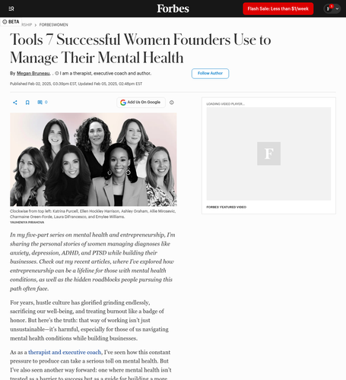Screen dimensions: 346x380
Task: Open Megan Bruneau author link
Action: [x=33, y=74]
